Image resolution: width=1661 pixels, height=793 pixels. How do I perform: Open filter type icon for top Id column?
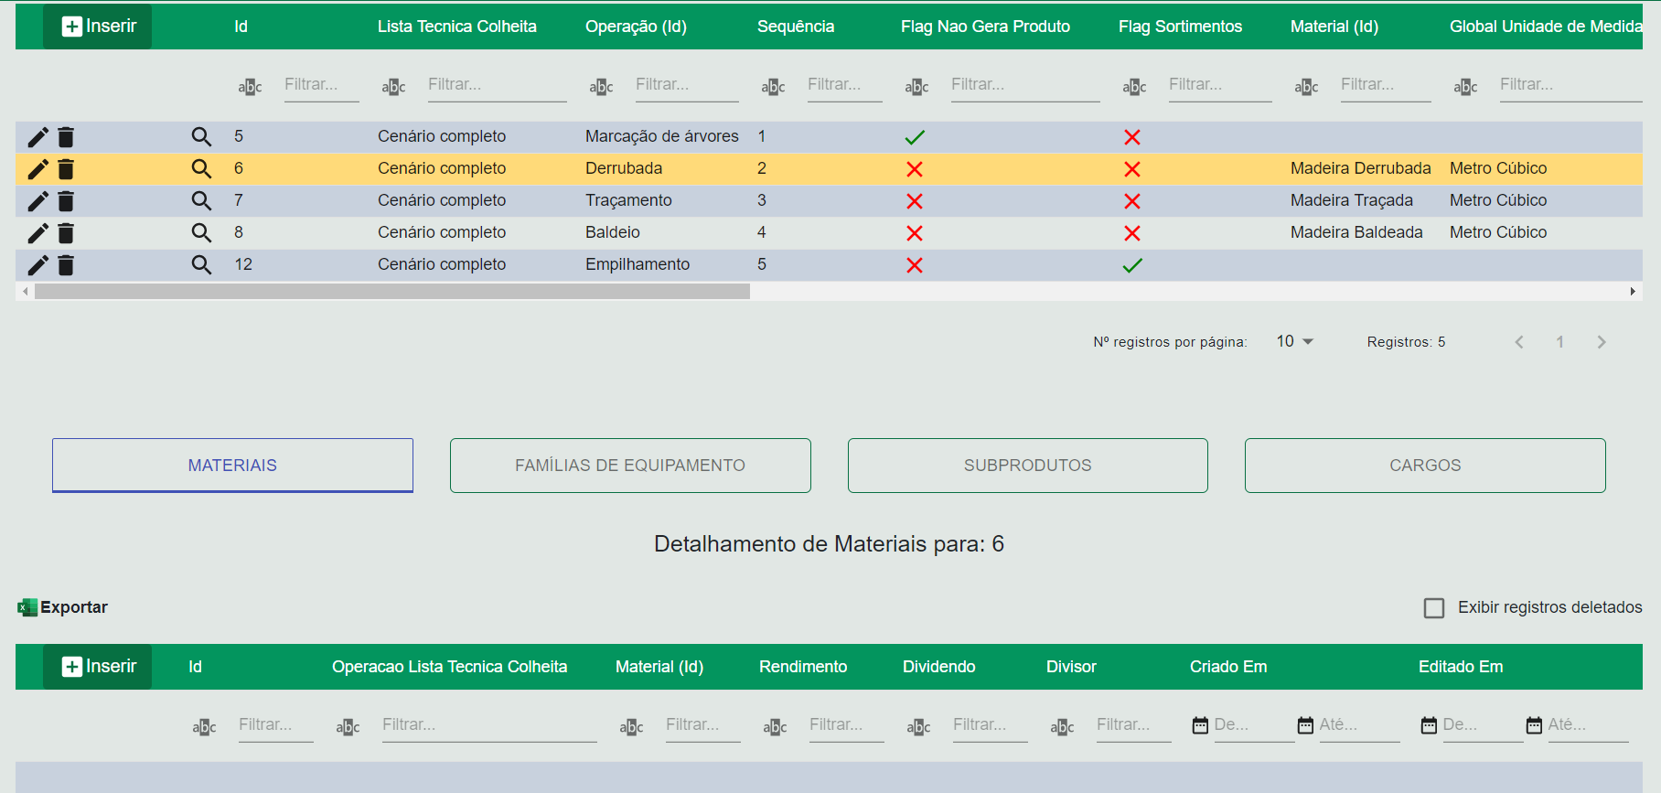tap(250, 87)
